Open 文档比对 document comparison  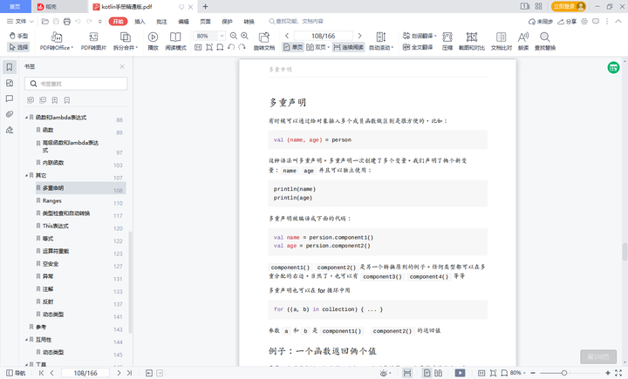click(501, 41)
